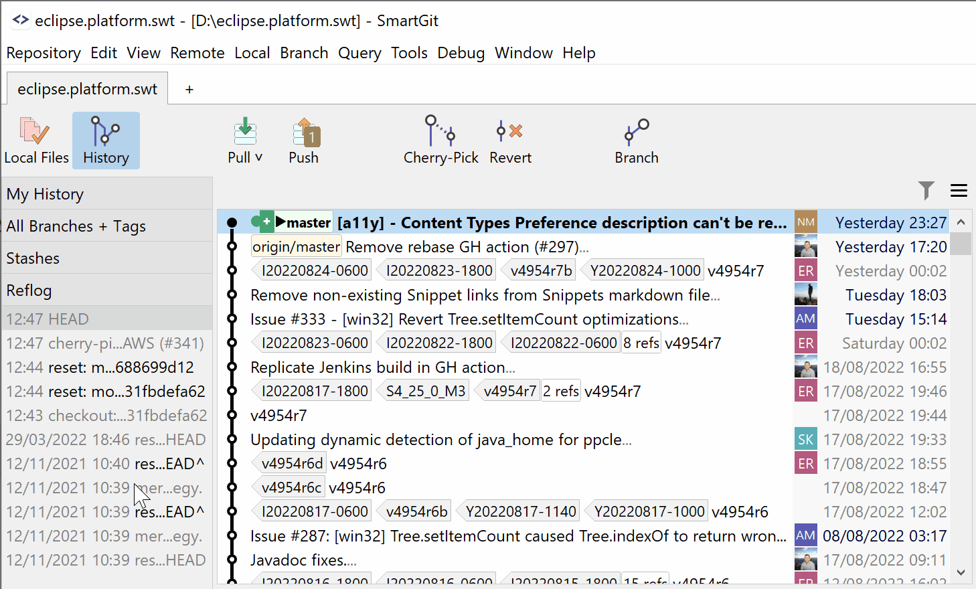Open the Debug menu

click(x=461, y=53)
